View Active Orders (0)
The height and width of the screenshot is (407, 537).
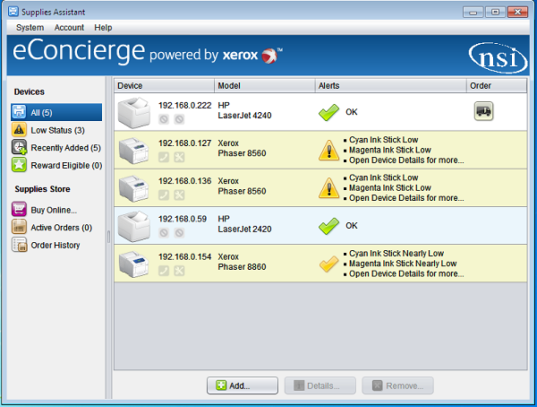click(x=61, y=228)
